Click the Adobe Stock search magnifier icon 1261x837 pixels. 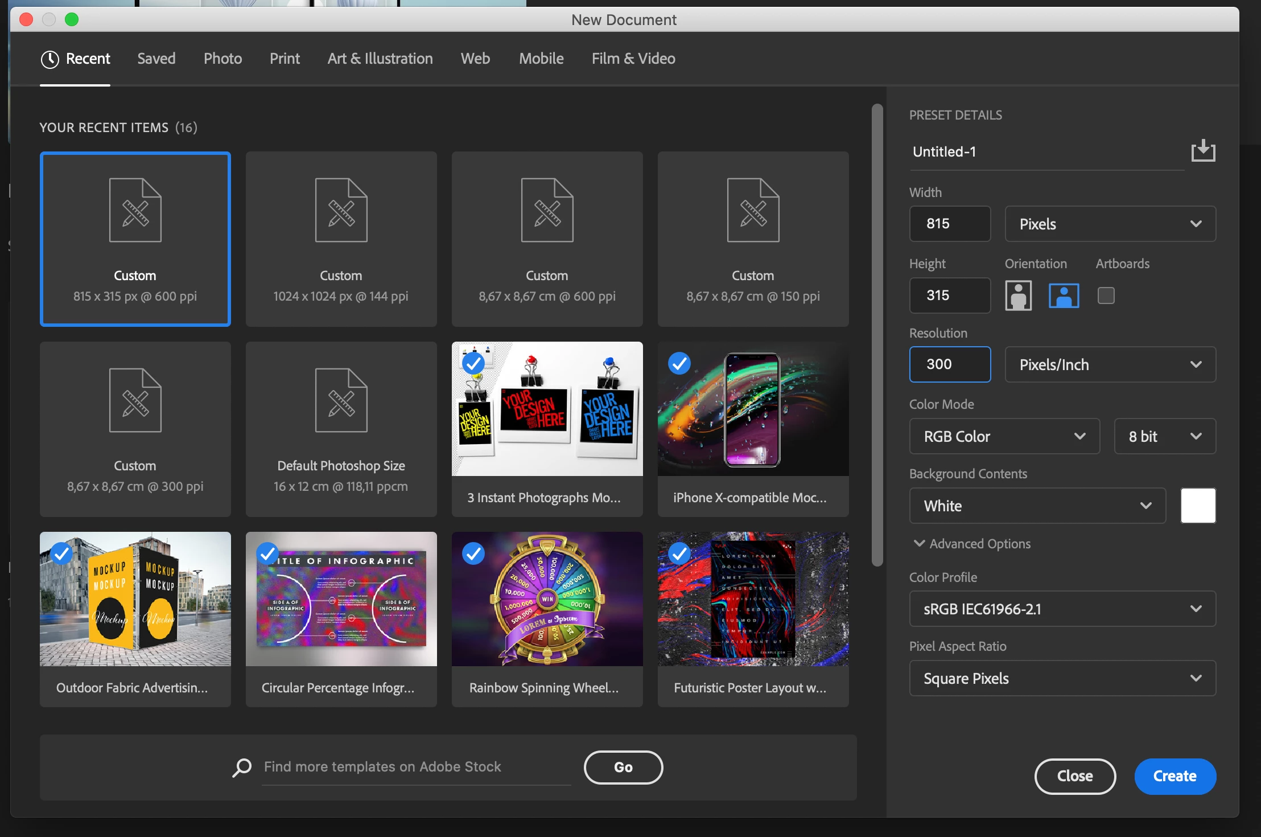242,767
